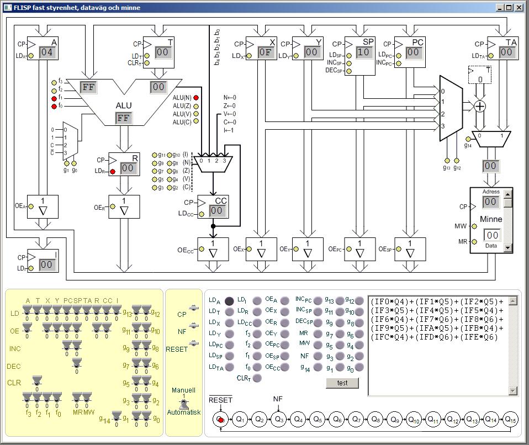Toggle the MR memory read switch
This screenshot has width=529, height=445.
tap(77, 398)
